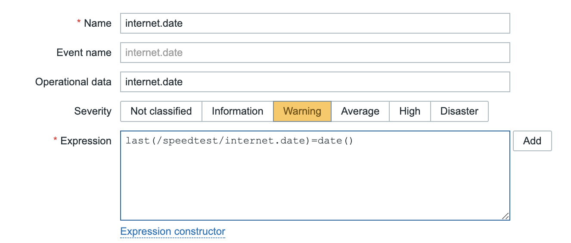Click the Expression field label
This screenshot has height=243, width=571.
[86, 141]
